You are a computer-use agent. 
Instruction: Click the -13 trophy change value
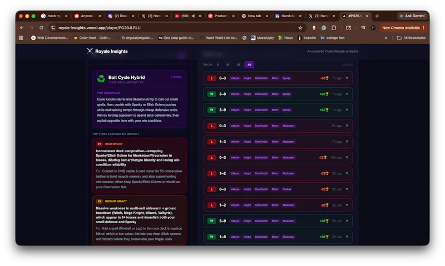[323, 158]
